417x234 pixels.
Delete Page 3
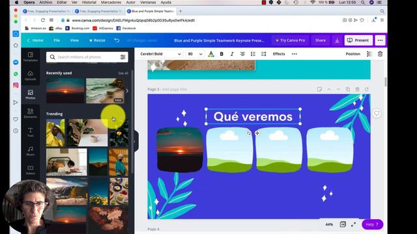(357, 90)
